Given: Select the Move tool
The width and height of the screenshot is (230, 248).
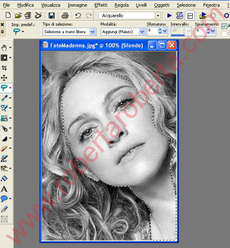Looking at the screenshot, I should click(4, 78).
